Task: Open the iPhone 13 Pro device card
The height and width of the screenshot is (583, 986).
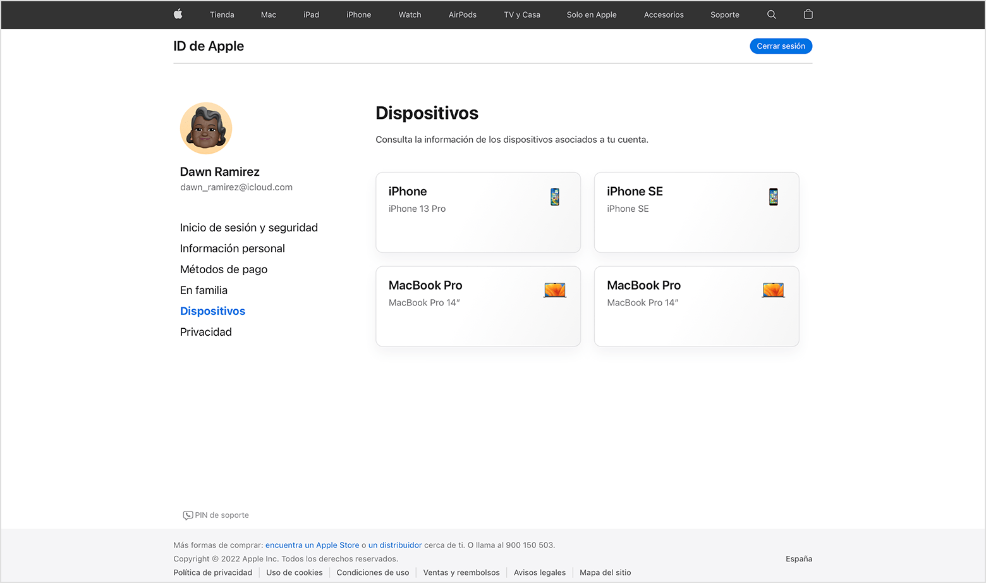Action: click(478, 212)
